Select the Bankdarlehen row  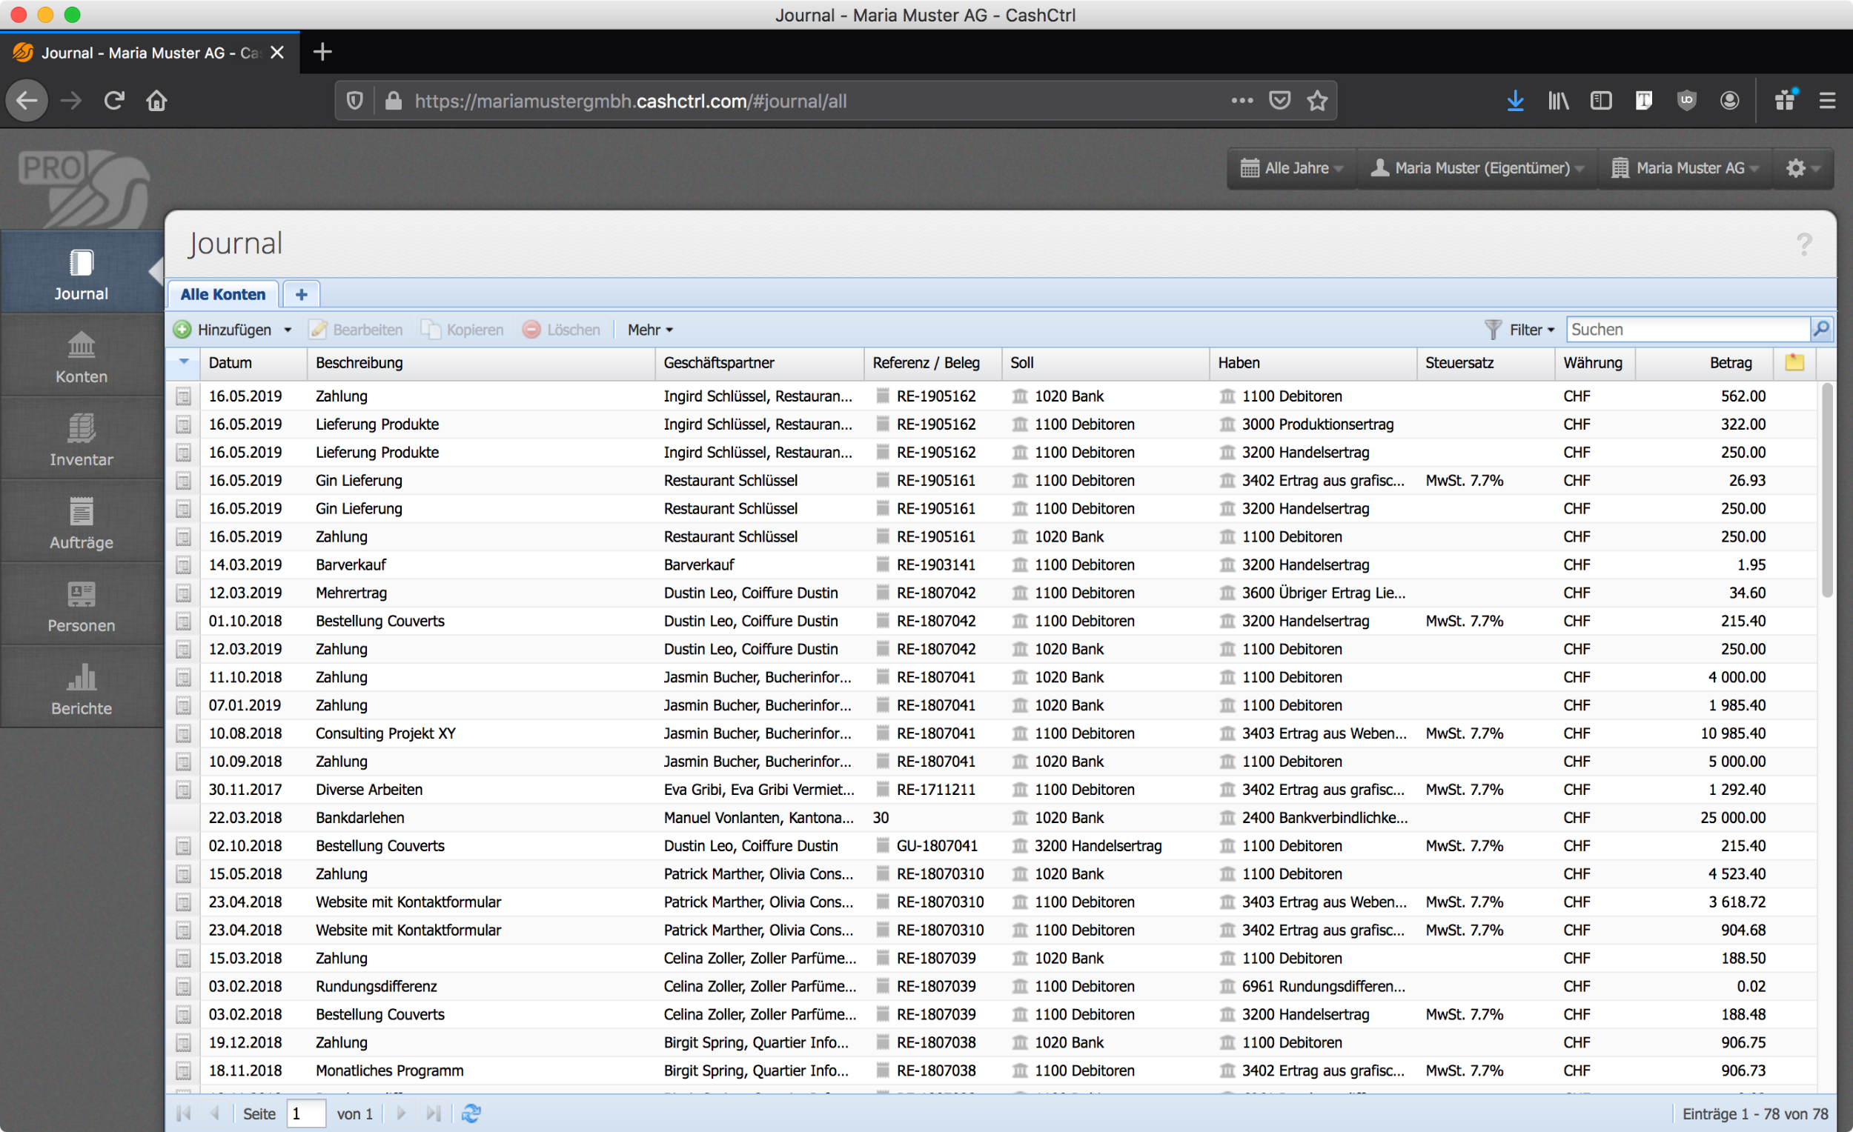coord(991,818)
